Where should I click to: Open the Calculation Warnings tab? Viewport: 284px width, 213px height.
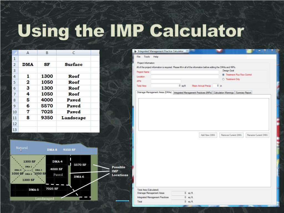point(224,93)
